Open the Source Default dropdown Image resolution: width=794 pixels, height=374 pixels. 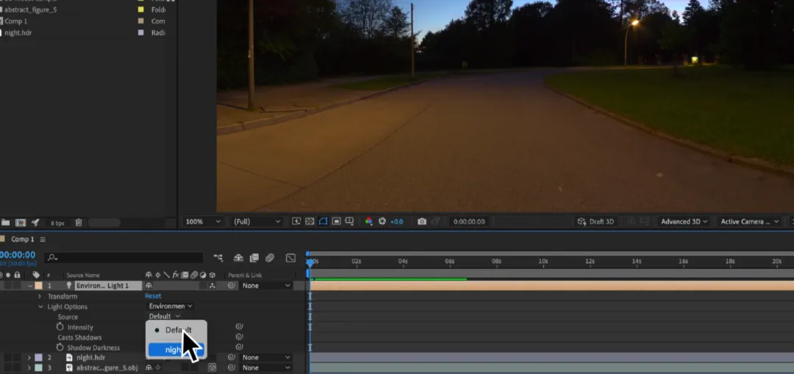pos(165,316)
